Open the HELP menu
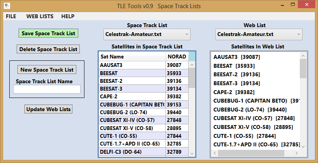 click(68, 16)
